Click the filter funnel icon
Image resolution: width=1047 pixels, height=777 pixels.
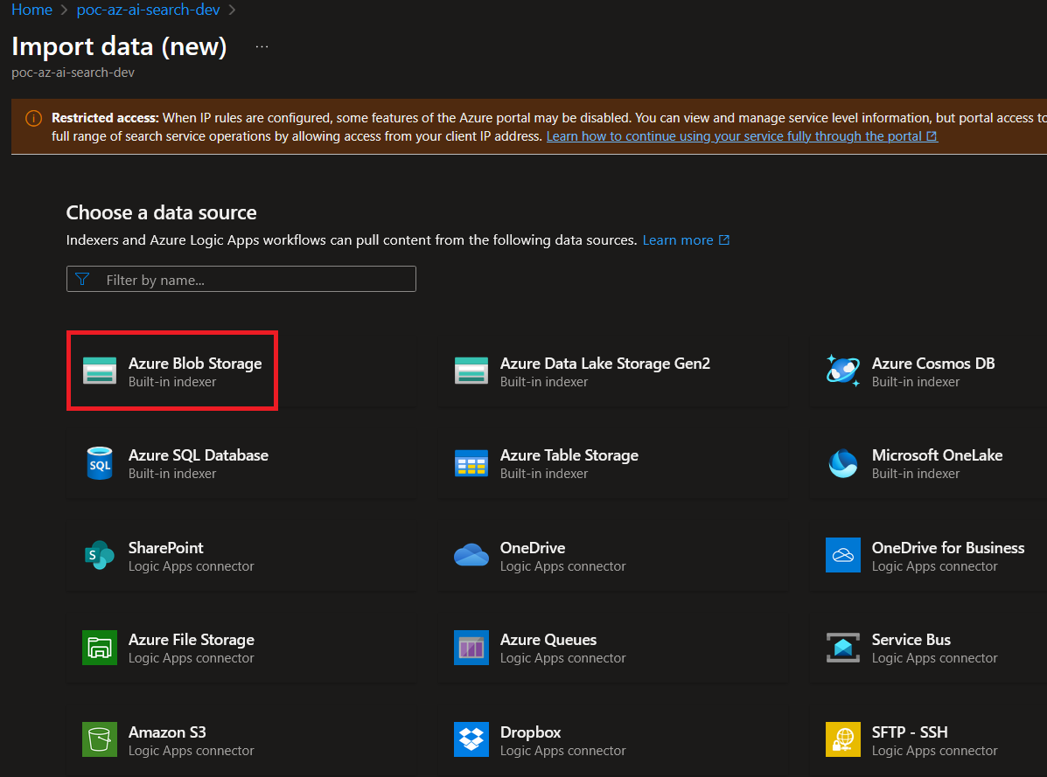82,279
